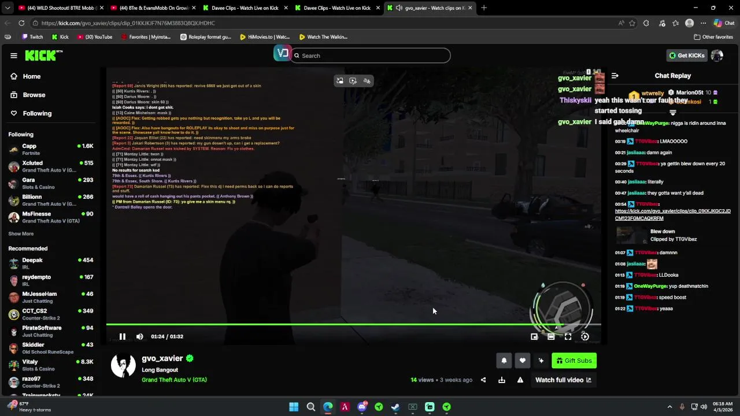This screenshot has width=740, height=416.
Task: Open Gara channel in sidebar
Action: click(51, 183)
